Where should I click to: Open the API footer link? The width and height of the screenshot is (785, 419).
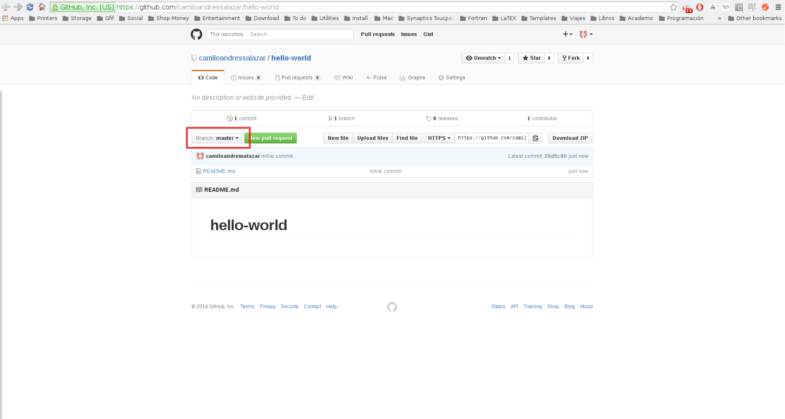pyautogui.click(x=514, y=307)
